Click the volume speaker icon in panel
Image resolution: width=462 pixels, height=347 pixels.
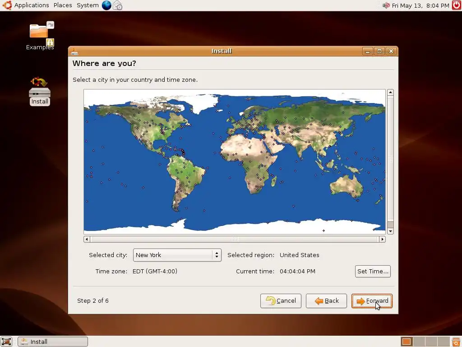386,5
